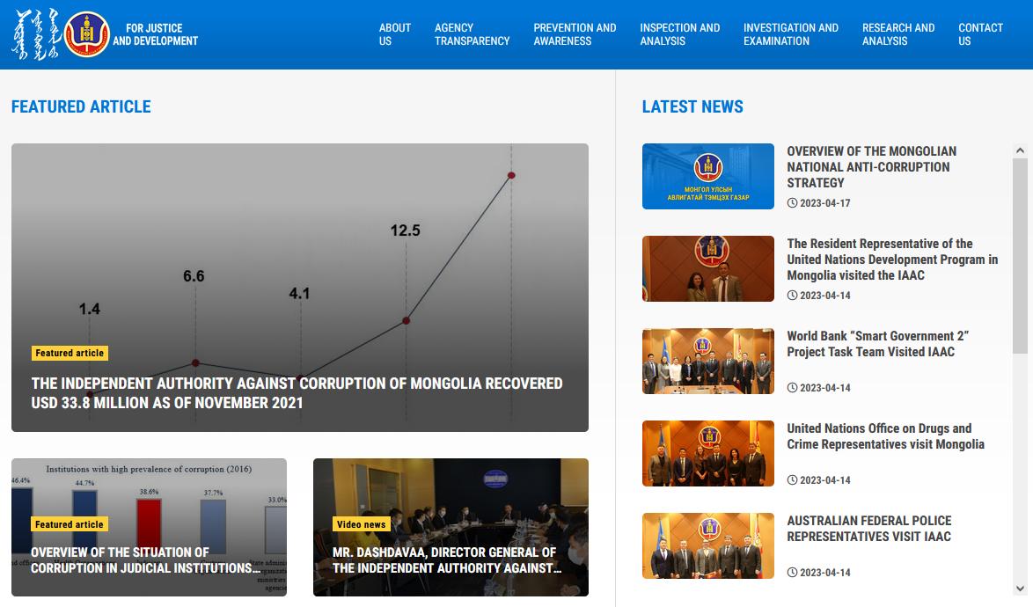Screen dimensions: 1033x607
Task: Click the Featured article tag on main banner
Action: (x=70, y=353)
